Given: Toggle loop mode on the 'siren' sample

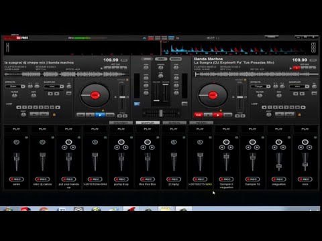Looking at the screenshot, I should pyautogui.click(x=16, y=142).
